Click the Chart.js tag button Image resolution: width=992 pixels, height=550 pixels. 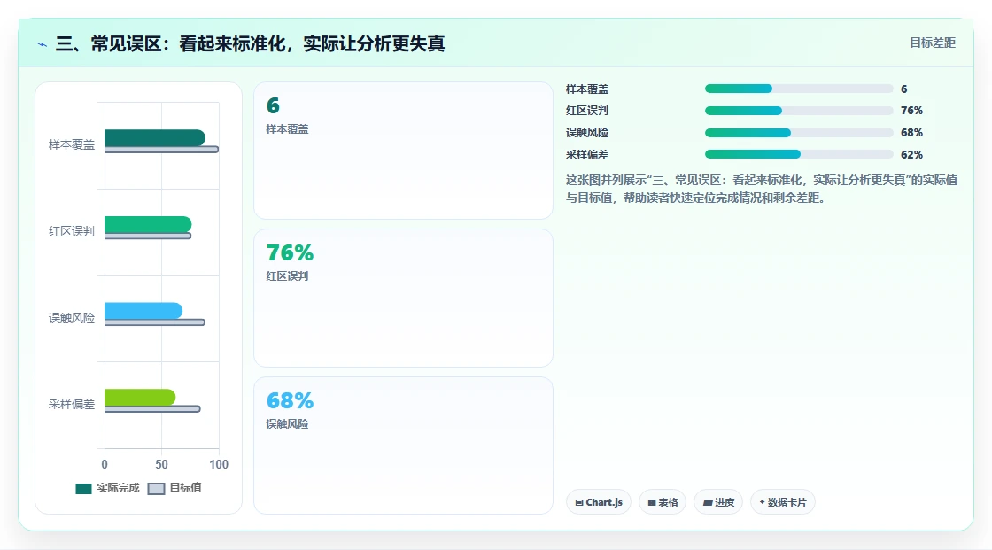599,502
